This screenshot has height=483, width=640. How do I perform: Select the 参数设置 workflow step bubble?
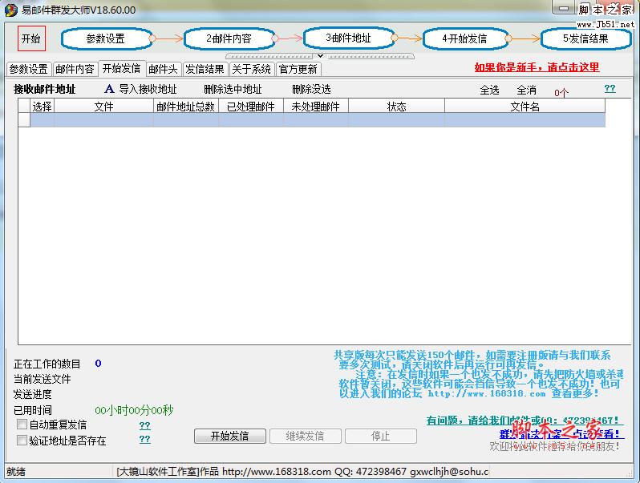(106, 38)
